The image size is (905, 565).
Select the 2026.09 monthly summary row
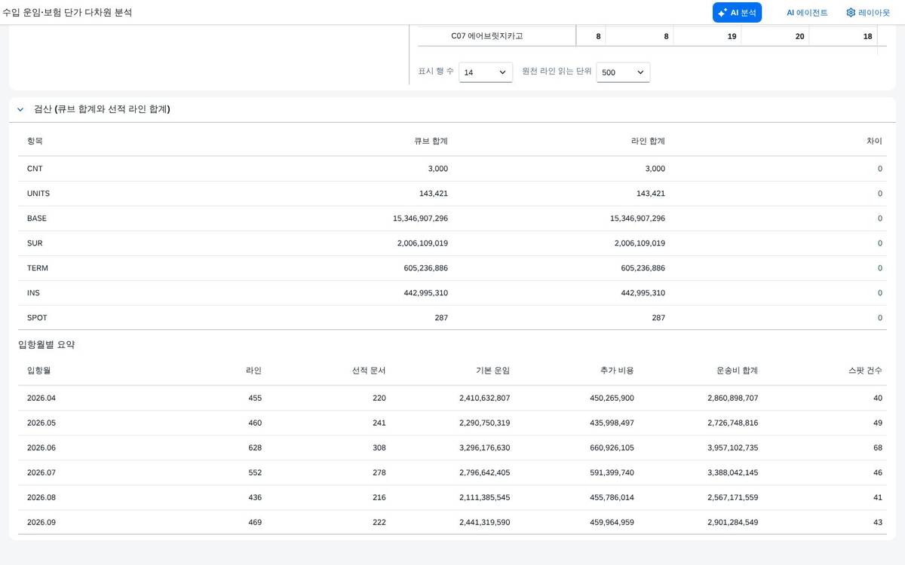[452, 522]
